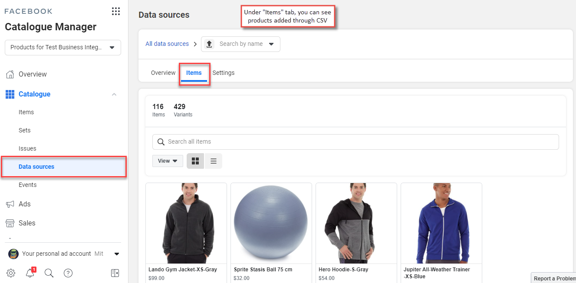Open help via the question mark icon
The image size is (576, 283).
coord(68,273)
